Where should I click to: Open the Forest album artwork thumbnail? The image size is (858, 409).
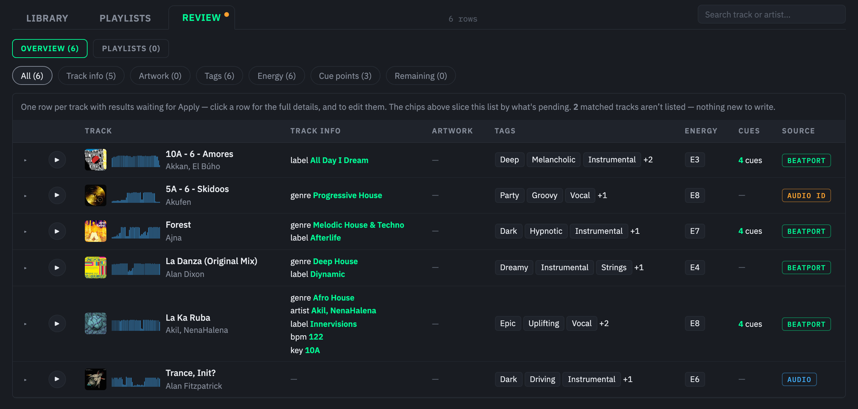tap(96, 231)
